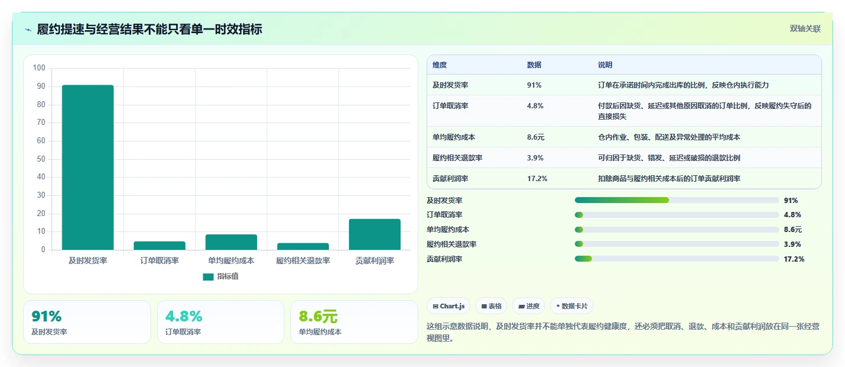Click the 贡献利润率 progress bar at 17.2%

tap(677, 259)
